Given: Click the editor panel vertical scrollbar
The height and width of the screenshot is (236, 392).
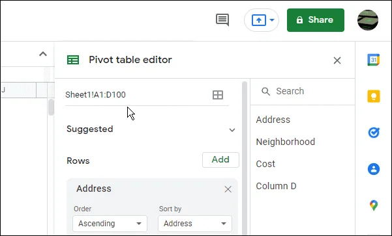Looking at the screenshot, I should tap(245, 158).
